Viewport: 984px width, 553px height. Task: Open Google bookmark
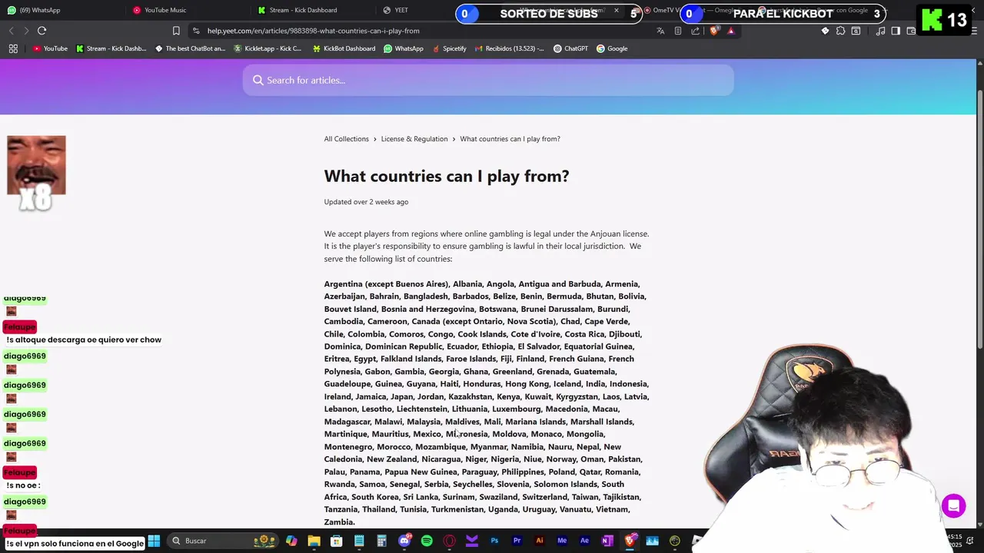pos(612,48)
